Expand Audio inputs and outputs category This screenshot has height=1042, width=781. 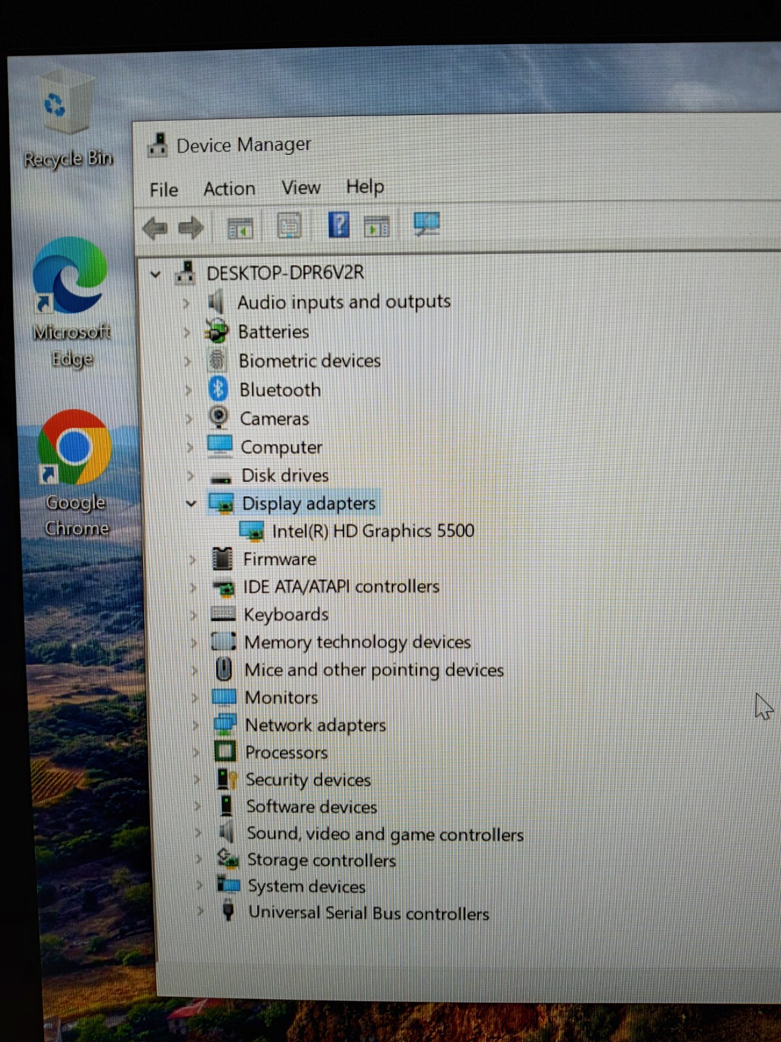186,303
